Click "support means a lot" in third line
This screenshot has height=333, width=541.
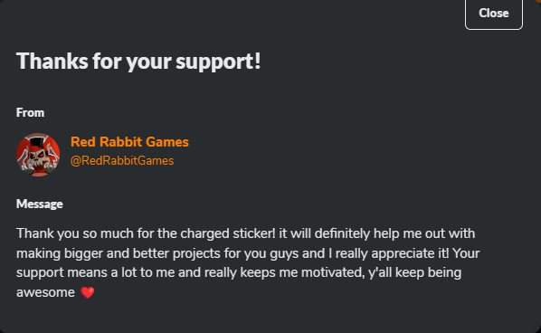pos(77,272)
